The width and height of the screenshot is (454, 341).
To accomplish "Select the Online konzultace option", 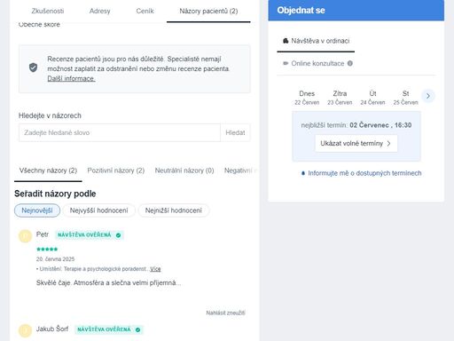I will point(317,63).
